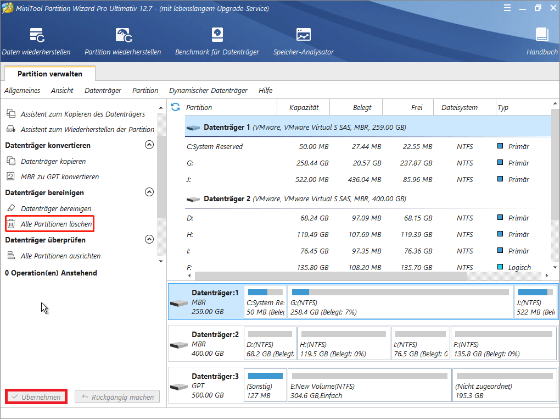The width and height of the screenshot is (560, 419).
Task: Click Datenträger 1 drive icon in list header
Action: (x=193, y=128)
